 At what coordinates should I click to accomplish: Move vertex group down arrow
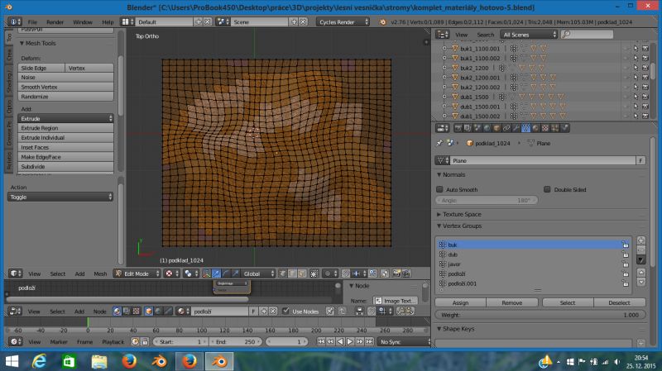coord(640,282)
